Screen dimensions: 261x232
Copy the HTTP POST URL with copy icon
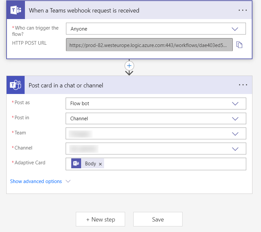click(x=240, y=45)
